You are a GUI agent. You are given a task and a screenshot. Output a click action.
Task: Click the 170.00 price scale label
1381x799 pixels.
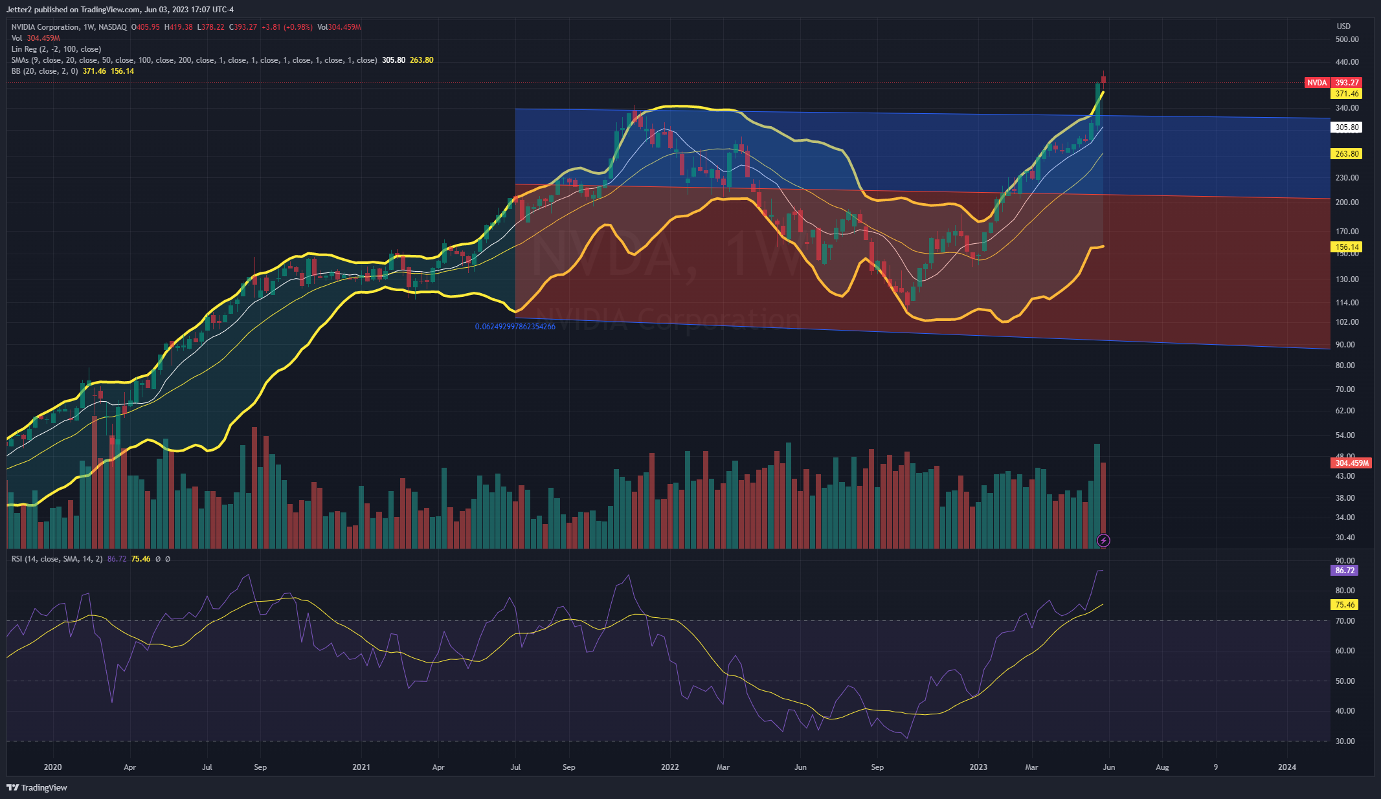coord(1347,232)
